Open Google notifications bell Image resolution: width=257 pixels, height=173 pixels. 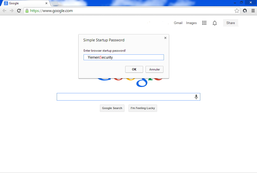click(215, 23)
